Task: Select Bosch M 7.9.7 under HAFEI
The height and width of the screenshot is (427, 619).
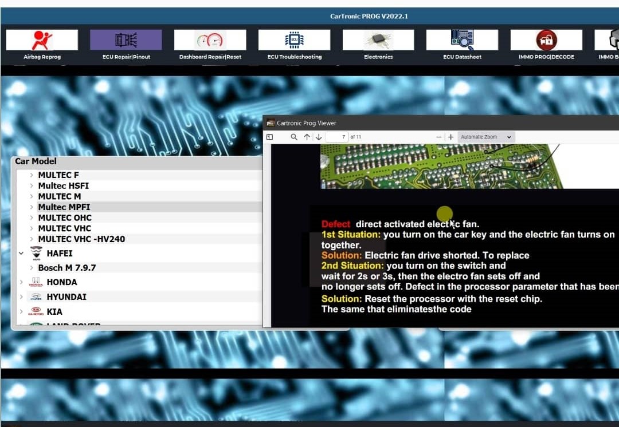Action: pyautogui.click(x=67, y=268)
